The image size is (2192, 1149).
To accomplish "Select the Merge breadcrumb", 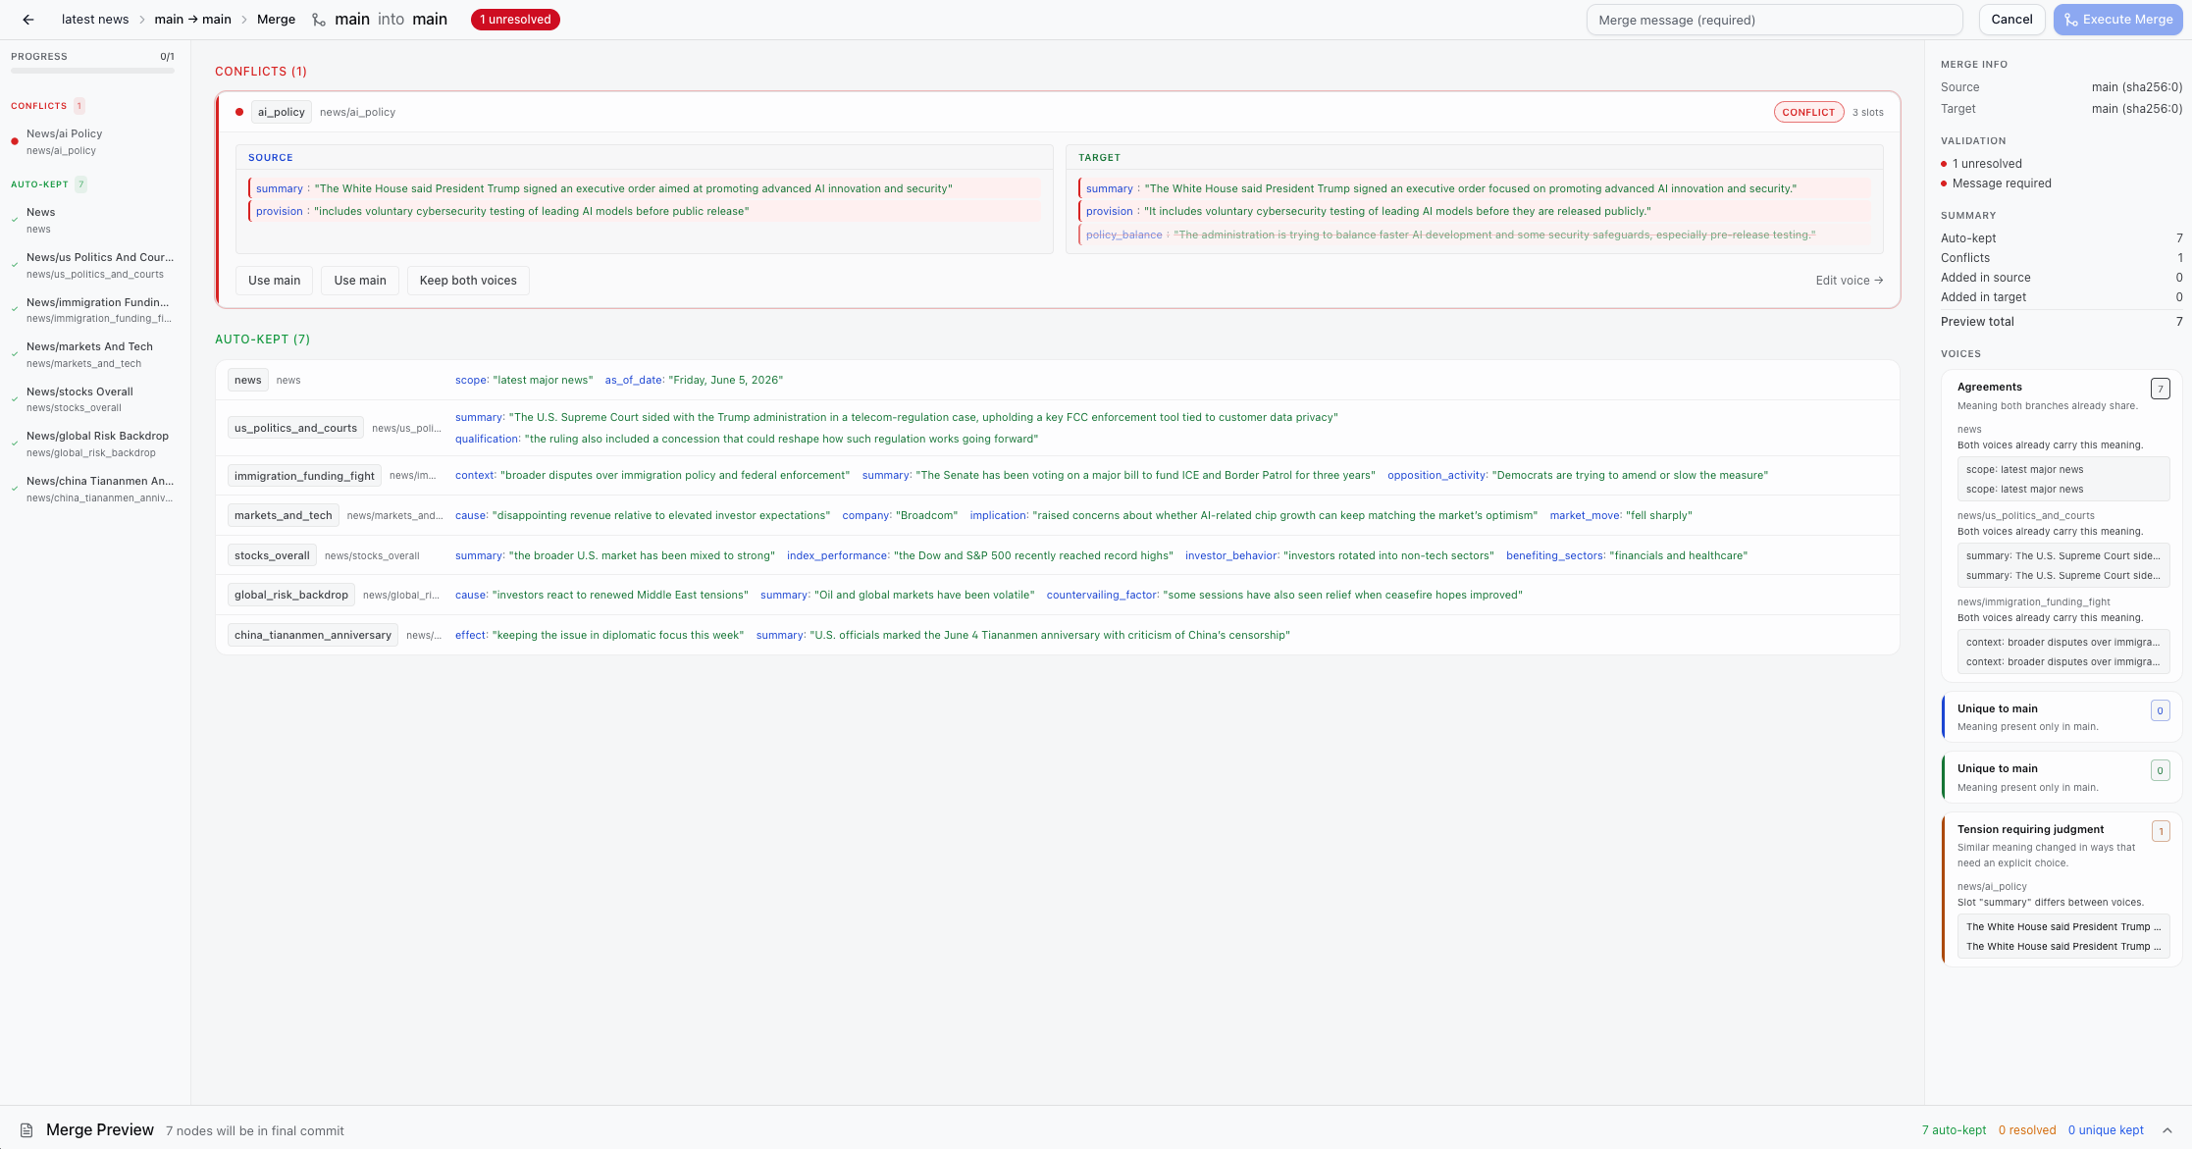I will coord(276,20).
